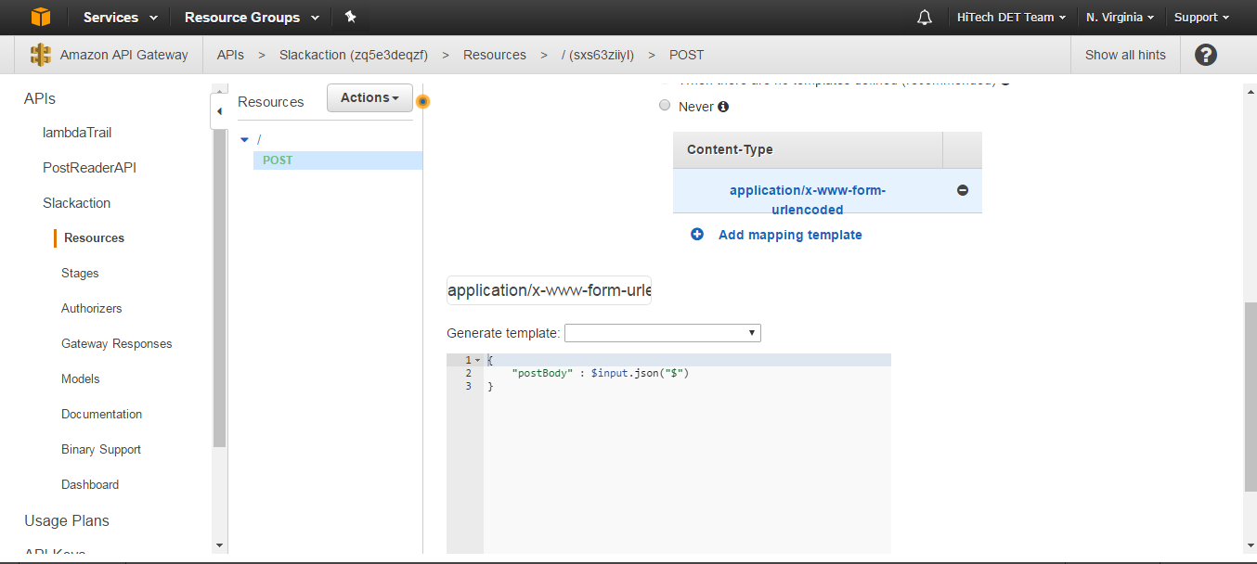
Task: Click the AWS cube logo icon
Action: click(x=40, y=17)
